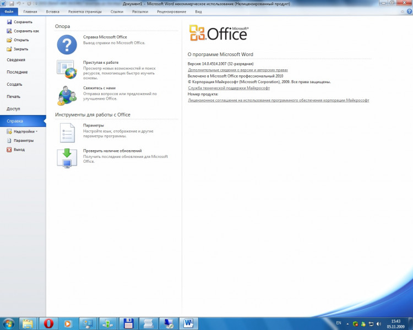Image resolution: width=413 pixels, height=330 pixels.
Task: Open Справка Microsoft Office help
Action: click(105, 37)
